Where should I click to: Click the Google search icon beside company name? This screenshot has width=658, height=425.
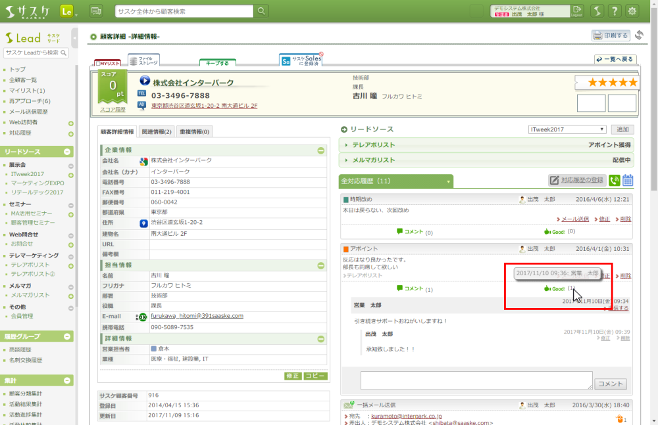143,161
